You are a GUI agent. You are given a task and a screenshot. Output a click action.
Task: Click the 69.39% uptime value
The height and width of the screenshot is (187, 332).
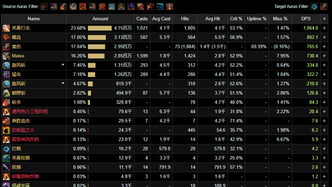click(258, 46)
